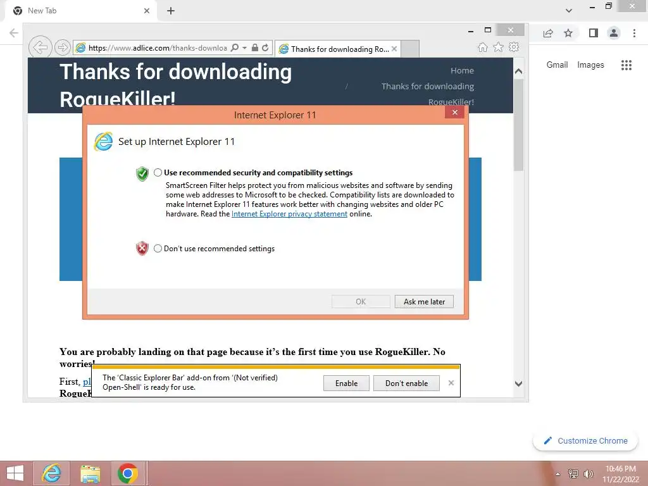
Task: Click the green shield recommended icon
Action: coord(142,173)
